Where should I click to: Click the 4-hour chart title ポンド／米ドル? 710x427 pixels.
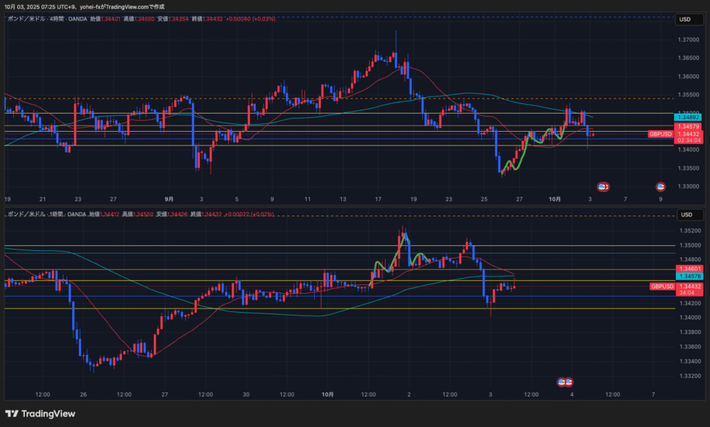click(28, 19)
